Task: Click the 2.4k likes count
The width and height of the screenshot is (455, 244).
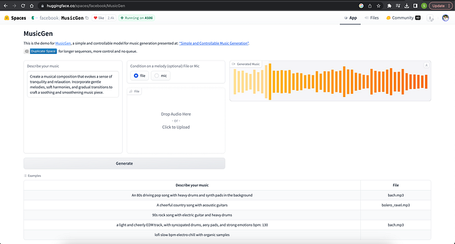Action: point(111,18)
